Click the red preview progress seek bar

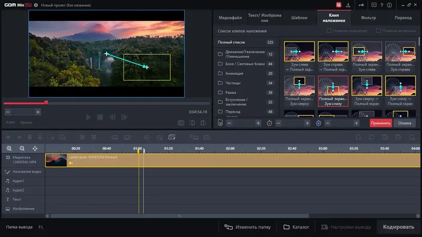coord(25,103)
